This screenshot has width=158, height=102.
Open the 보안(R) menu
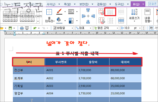[84, 4]
